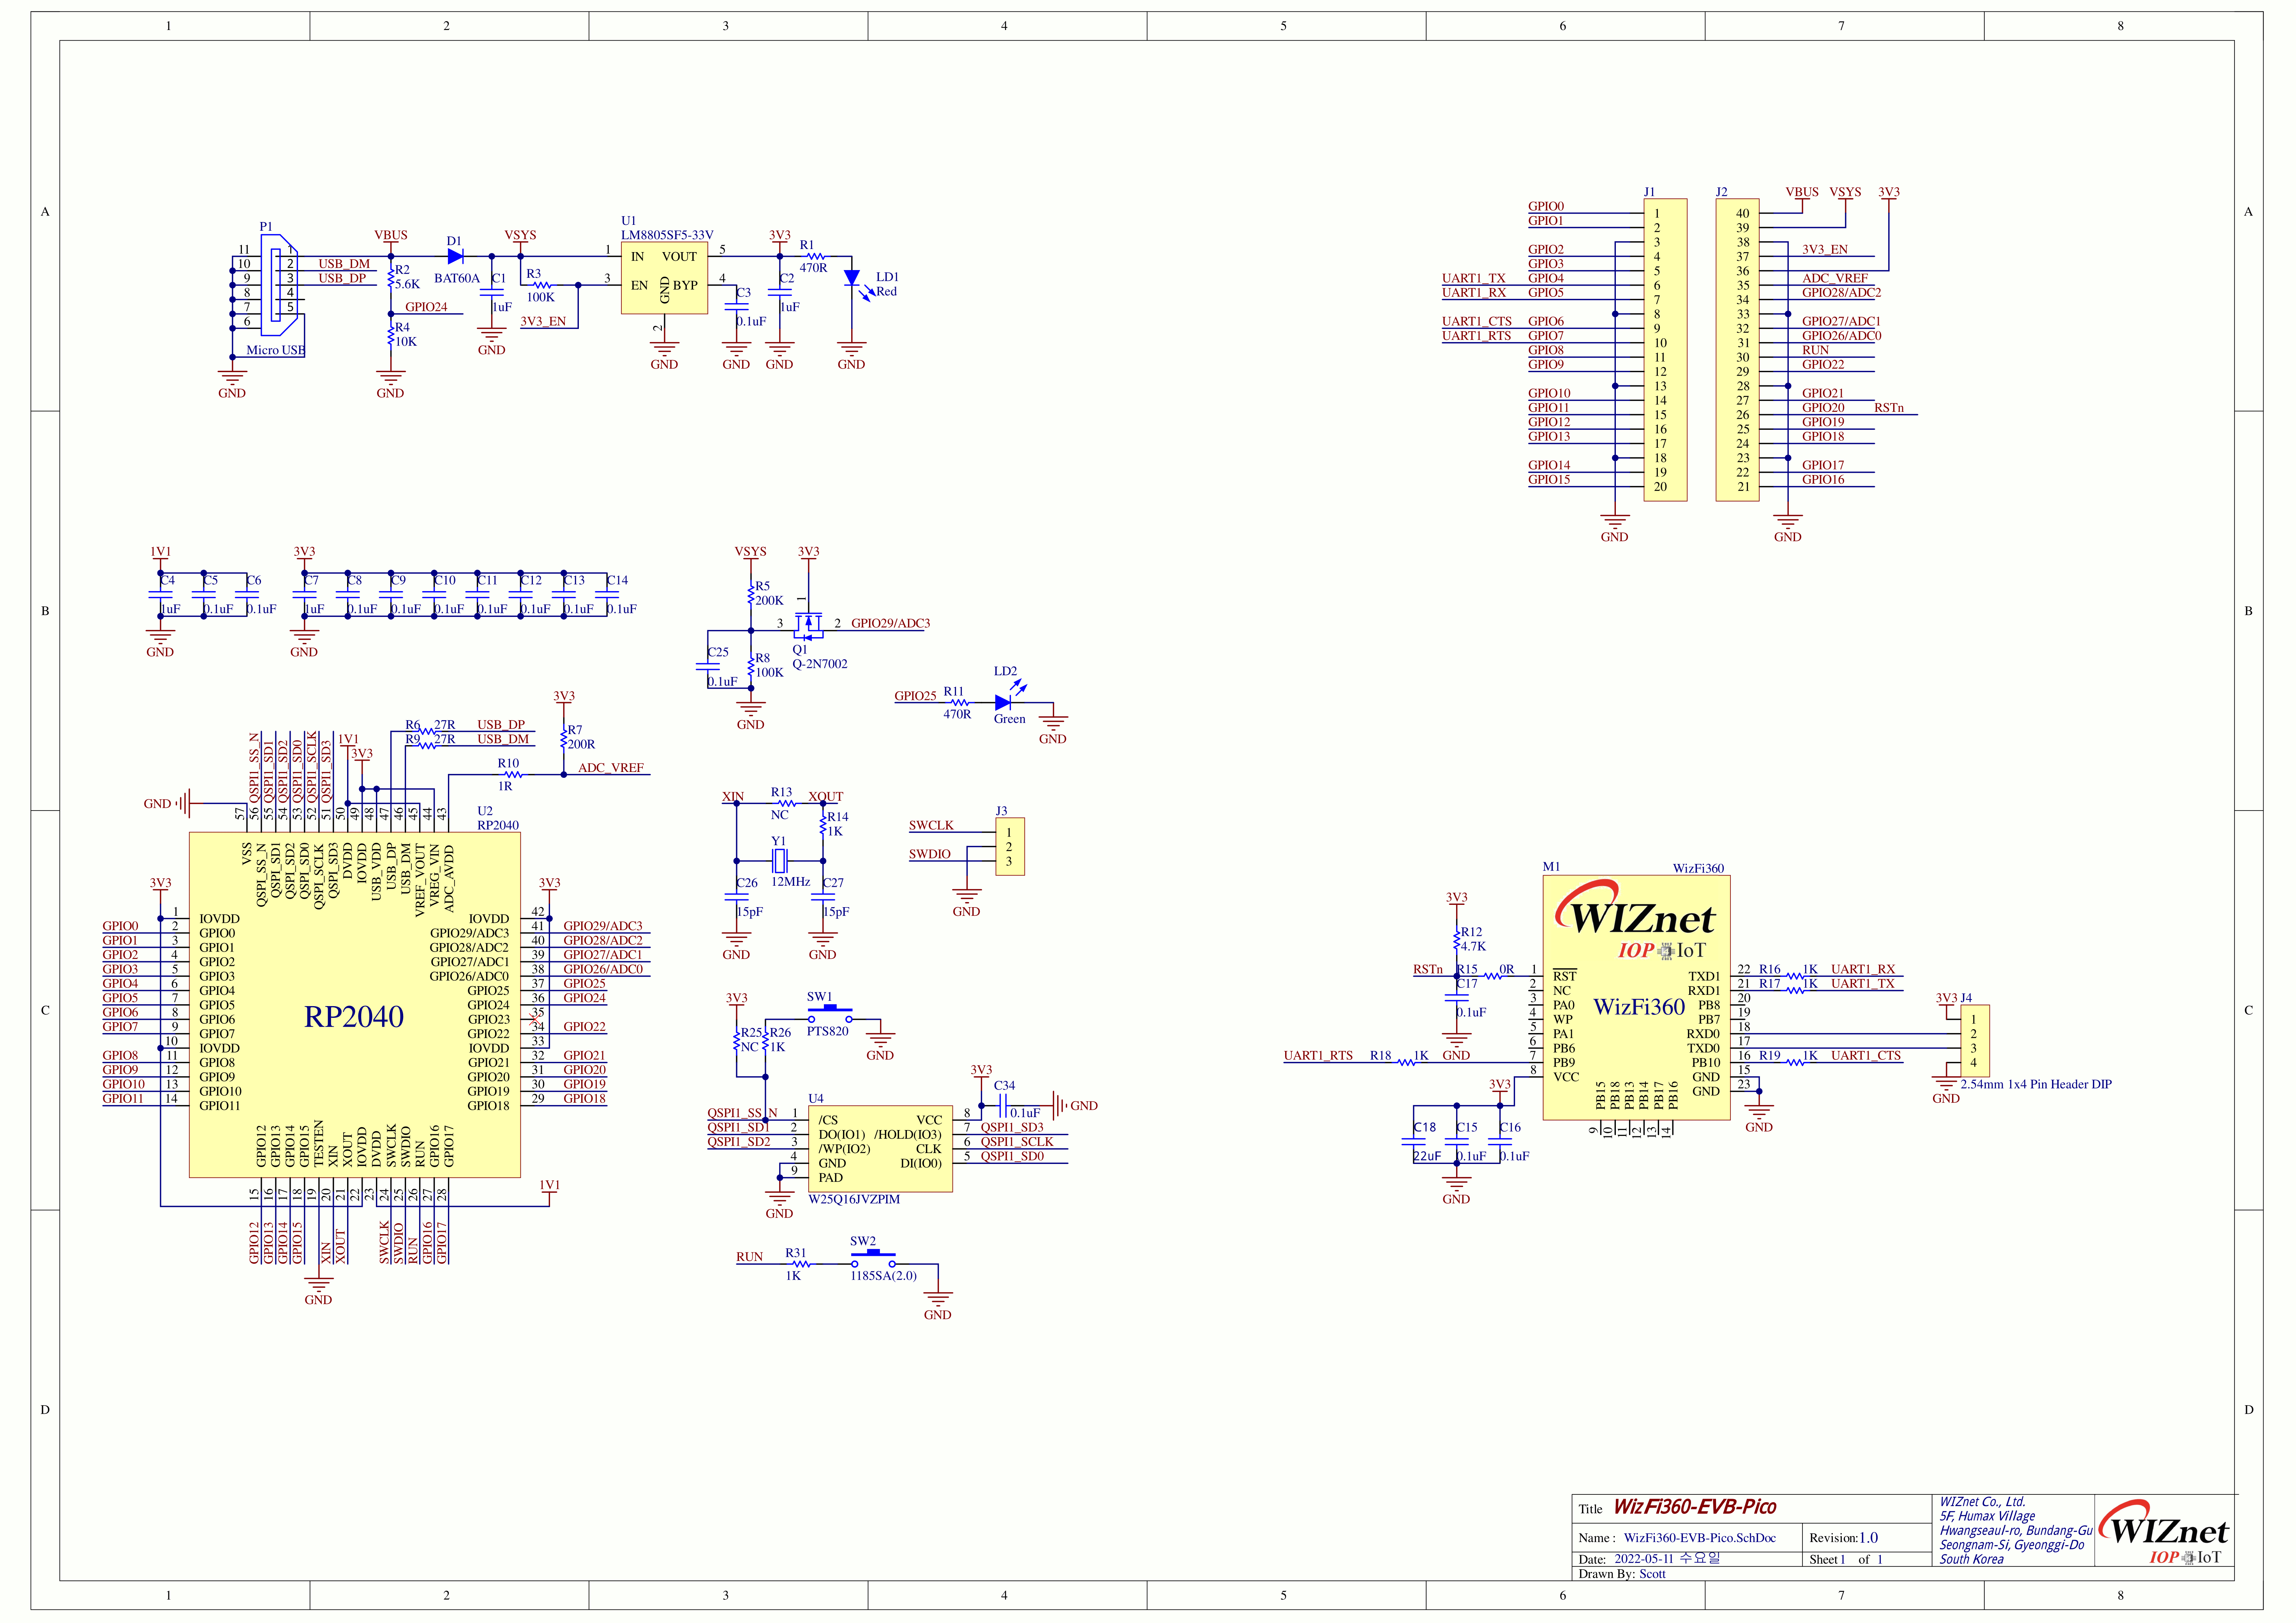Image resolution: width=2296 pixels, height=1623 pixels.
Task: Select the J1 20-pin header body
Action: (x=1665, y=349)
